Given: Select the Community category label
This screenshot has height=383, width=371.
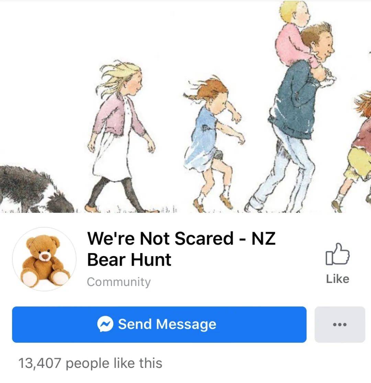Looking at the screenshot, I should 119,282.
